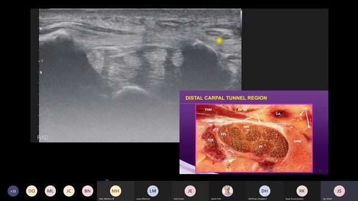Screen dimensions: 358x201
Task: Click the 'ThM' label on the anatomy slide
Action: [x=208, y=109]
